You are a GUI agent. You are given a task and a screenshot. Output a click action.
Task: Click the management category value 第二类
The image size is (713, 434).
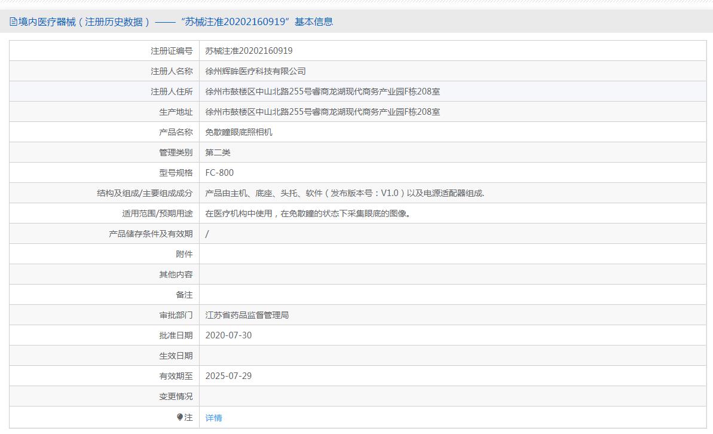[x=218, y=152]
